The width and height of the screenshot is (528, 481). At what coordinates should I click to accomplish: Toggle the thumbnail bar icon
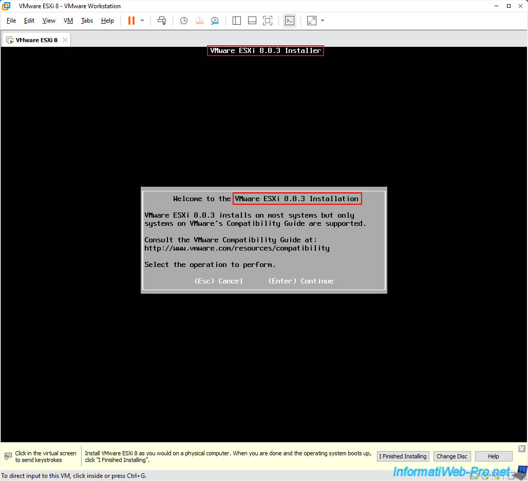(x=252, y=21)
